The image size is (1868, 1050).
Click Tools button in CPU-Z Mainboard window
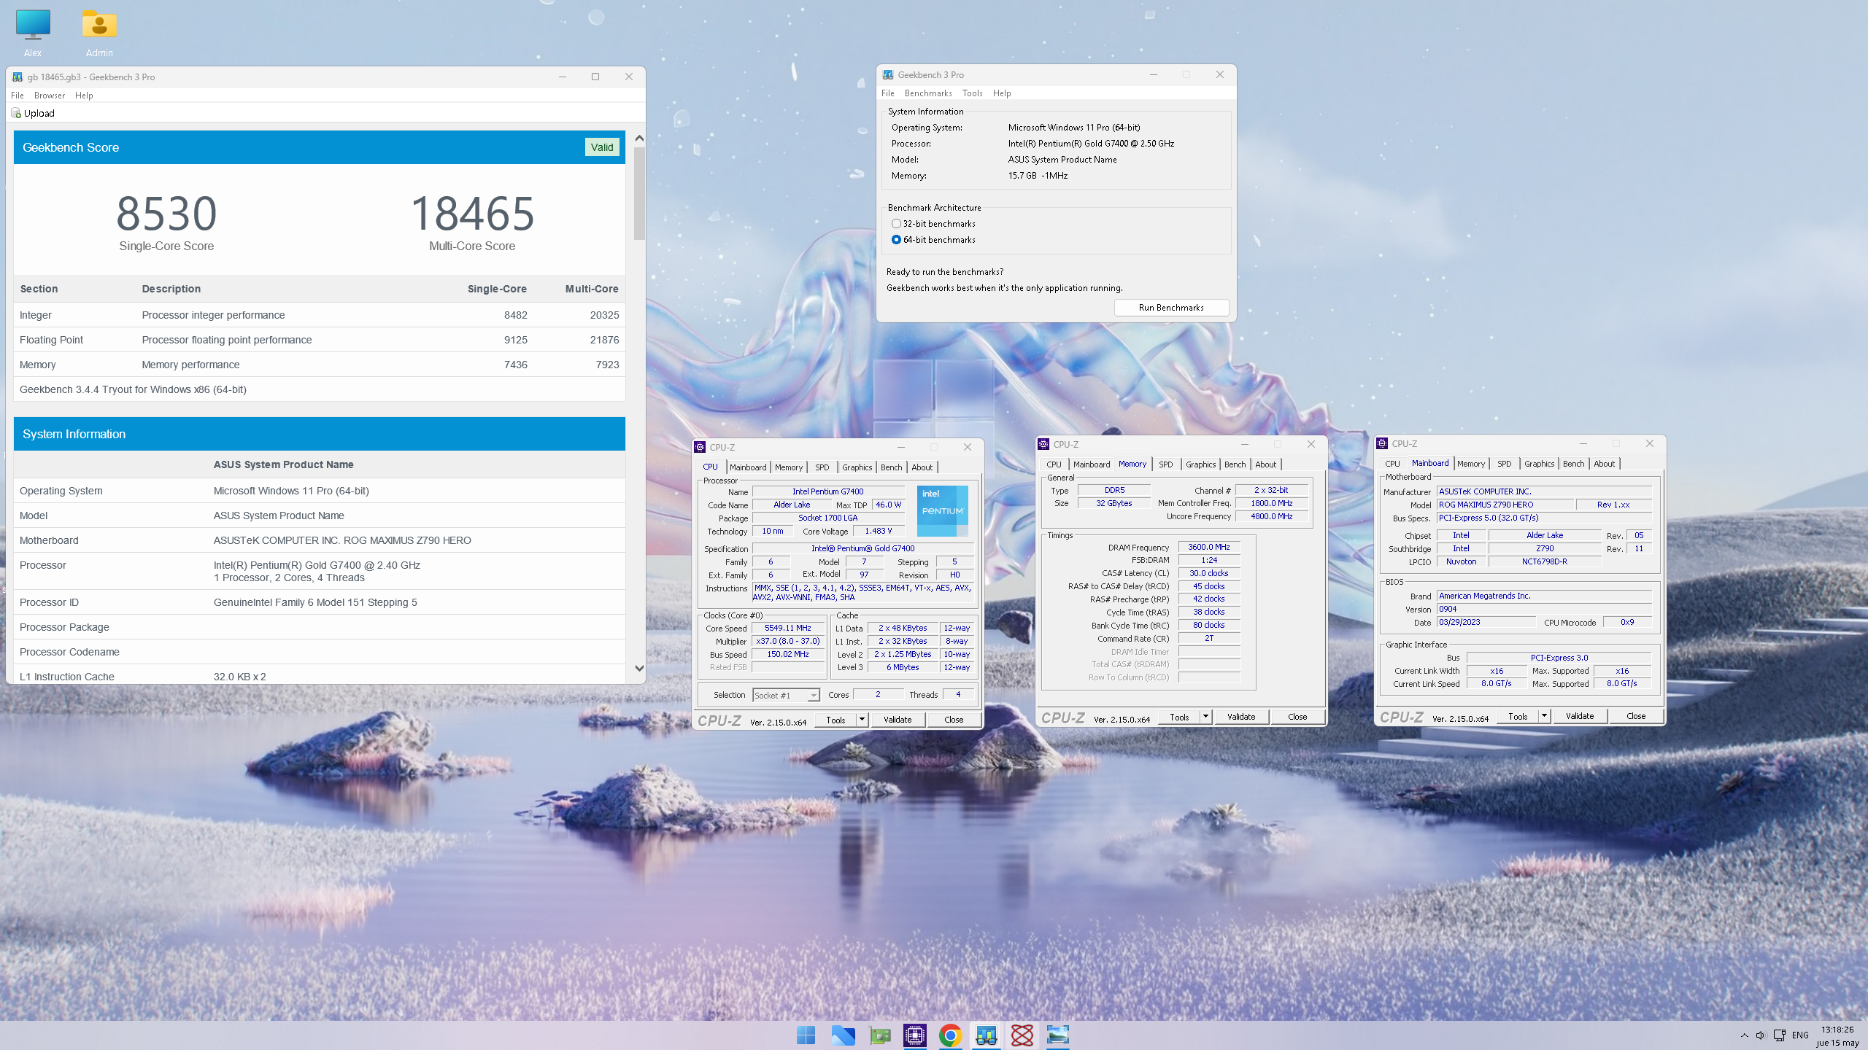tap(1518, 716)
